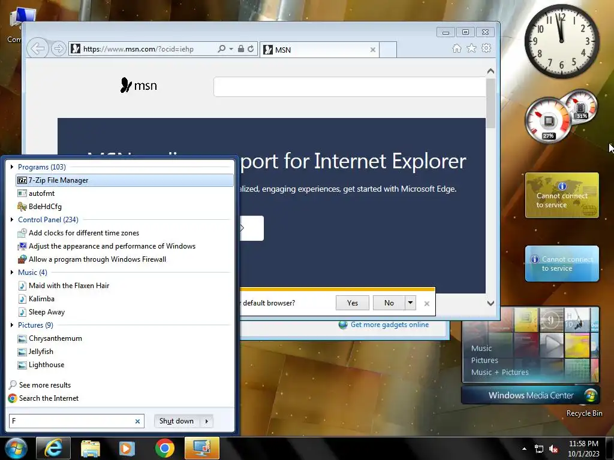Open Google Chrome from taskbar
The width and height of the screenshot is (614, 460).
click(x=164, y=448)
